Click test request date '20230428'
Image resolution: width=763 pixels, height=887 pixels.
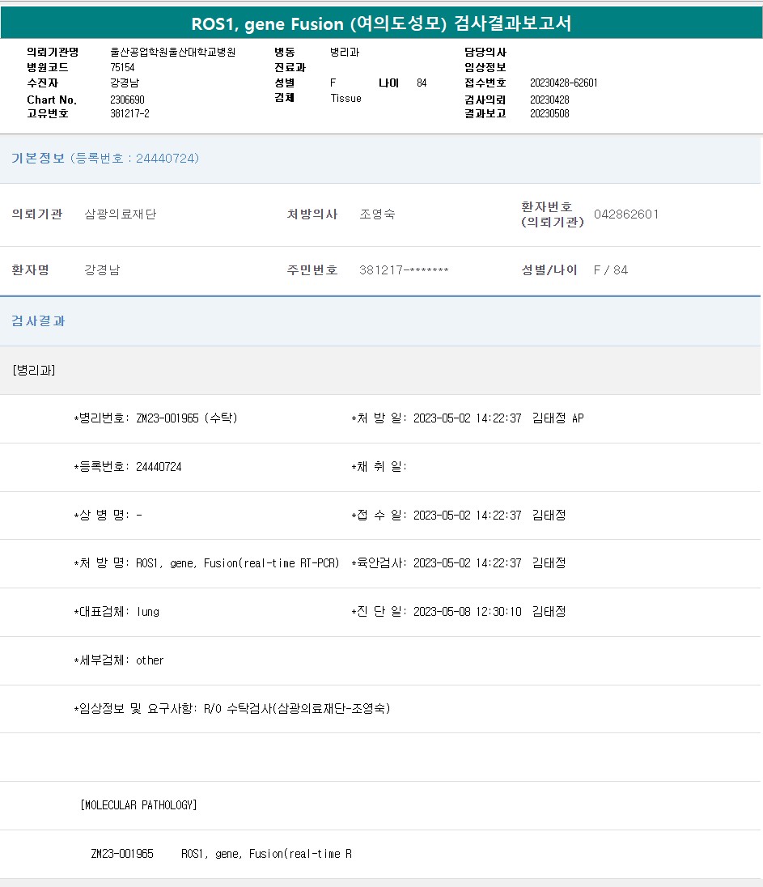tap(549, 100)
